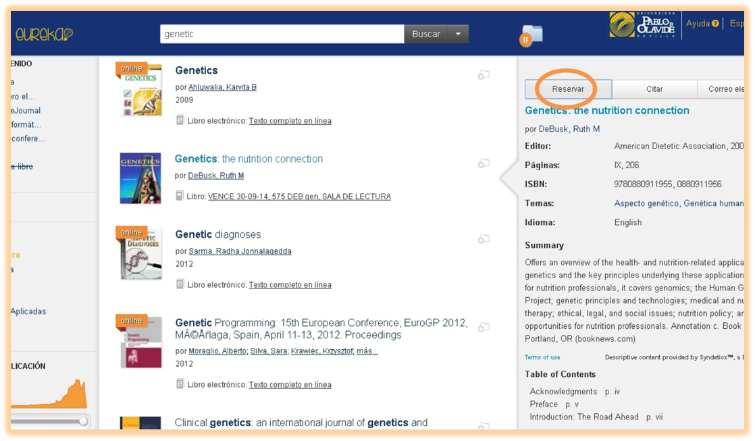Click Introduction: The Road Ahead entry
This screenshot has height=441, width=755.
click(596, 417)
